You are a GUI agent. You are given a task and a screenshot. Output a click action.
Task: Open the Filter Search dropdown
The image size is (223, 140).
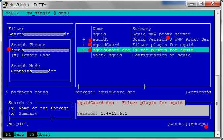tap(40, 34)
